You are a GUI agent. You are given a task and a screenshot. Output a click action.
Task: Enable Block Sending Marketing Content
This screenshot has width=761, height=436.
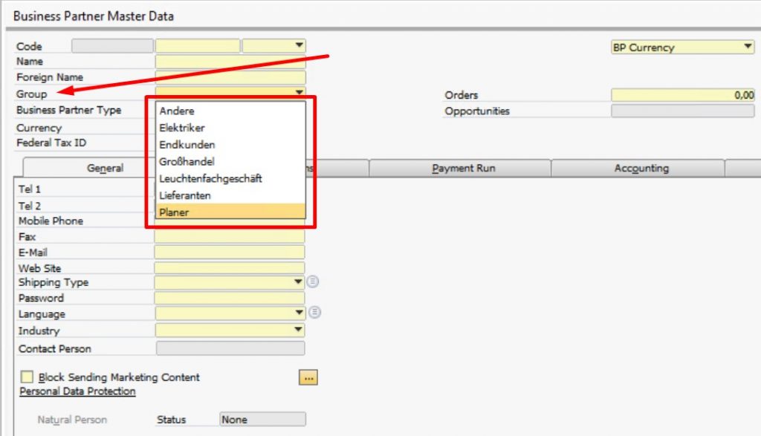(27, 377)
